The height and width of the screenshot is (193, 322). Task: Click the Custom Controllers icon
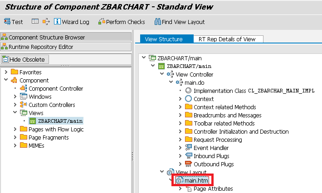(x=24, y=104)
